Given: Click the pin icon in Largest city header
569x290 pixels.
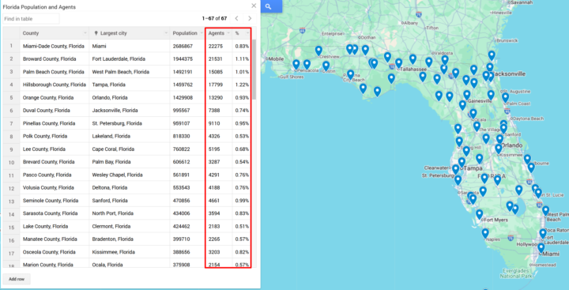Looking at the screenshot, I should pyautogui.click(x=96, y=33).
